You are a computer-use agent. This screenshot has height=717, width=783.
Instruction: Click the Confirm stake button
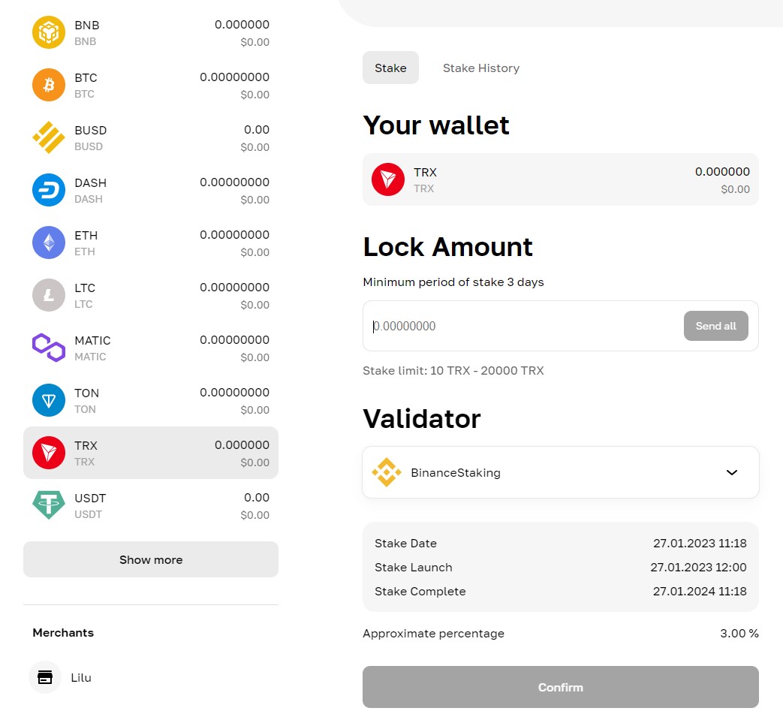click(x=560, y=687)
